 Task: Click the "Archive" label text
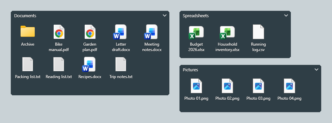[28, 44]
